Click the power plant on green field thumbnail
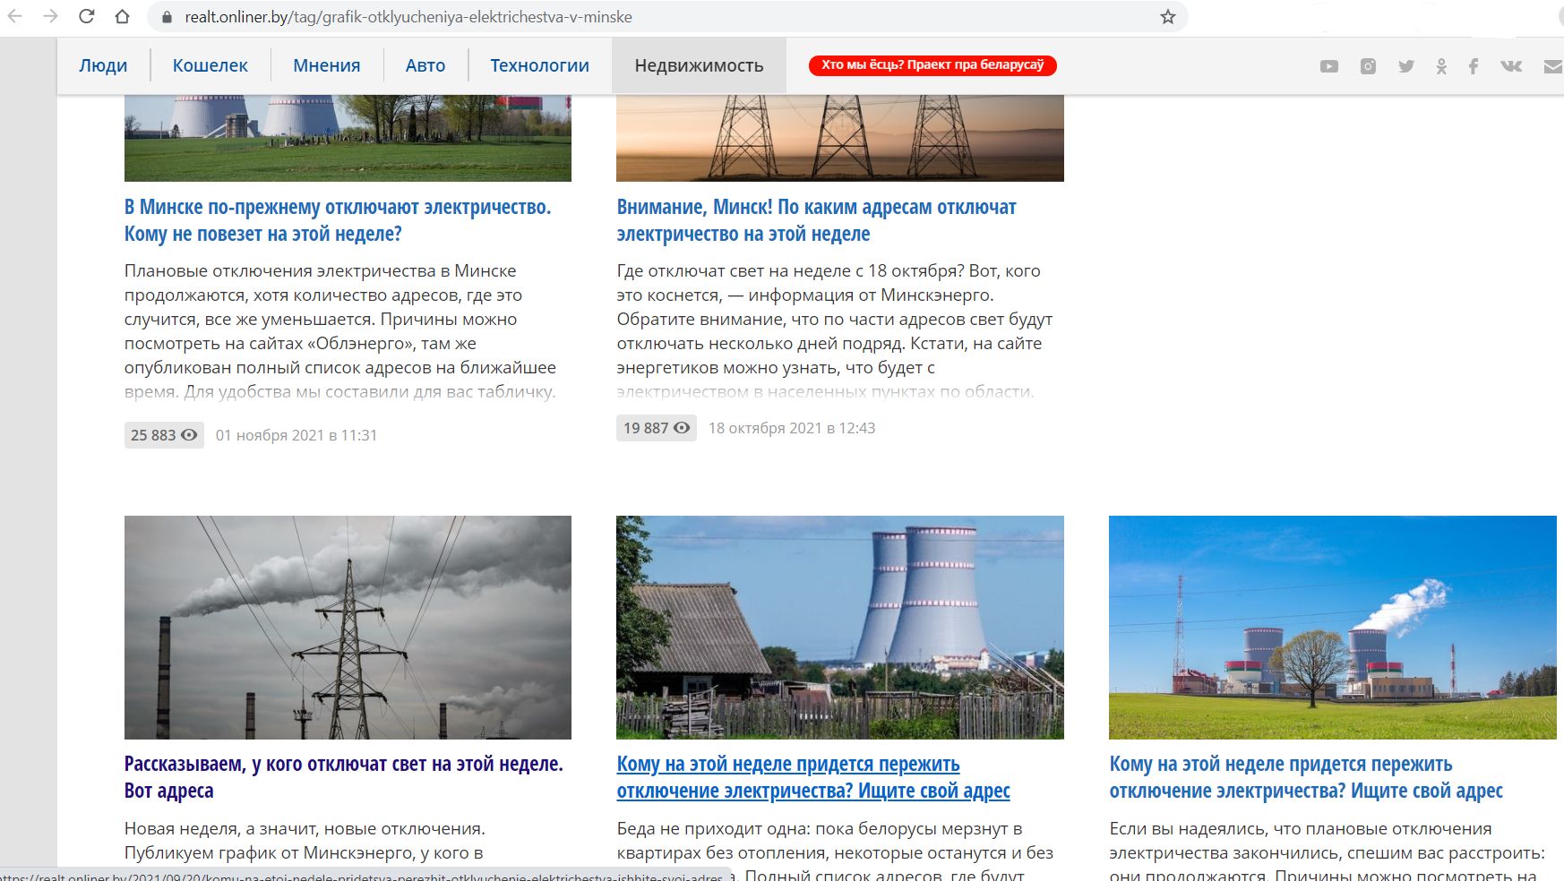 [x=1333, y=628]
